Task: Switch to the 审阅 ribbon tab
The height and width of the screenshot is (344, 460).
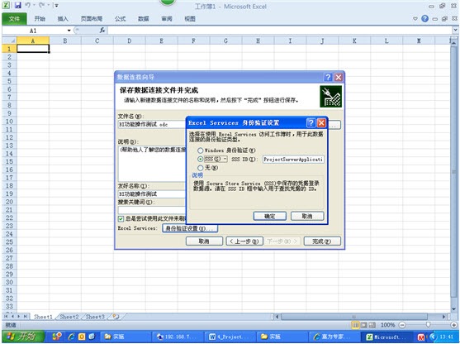Action: [x=167, y=19]
